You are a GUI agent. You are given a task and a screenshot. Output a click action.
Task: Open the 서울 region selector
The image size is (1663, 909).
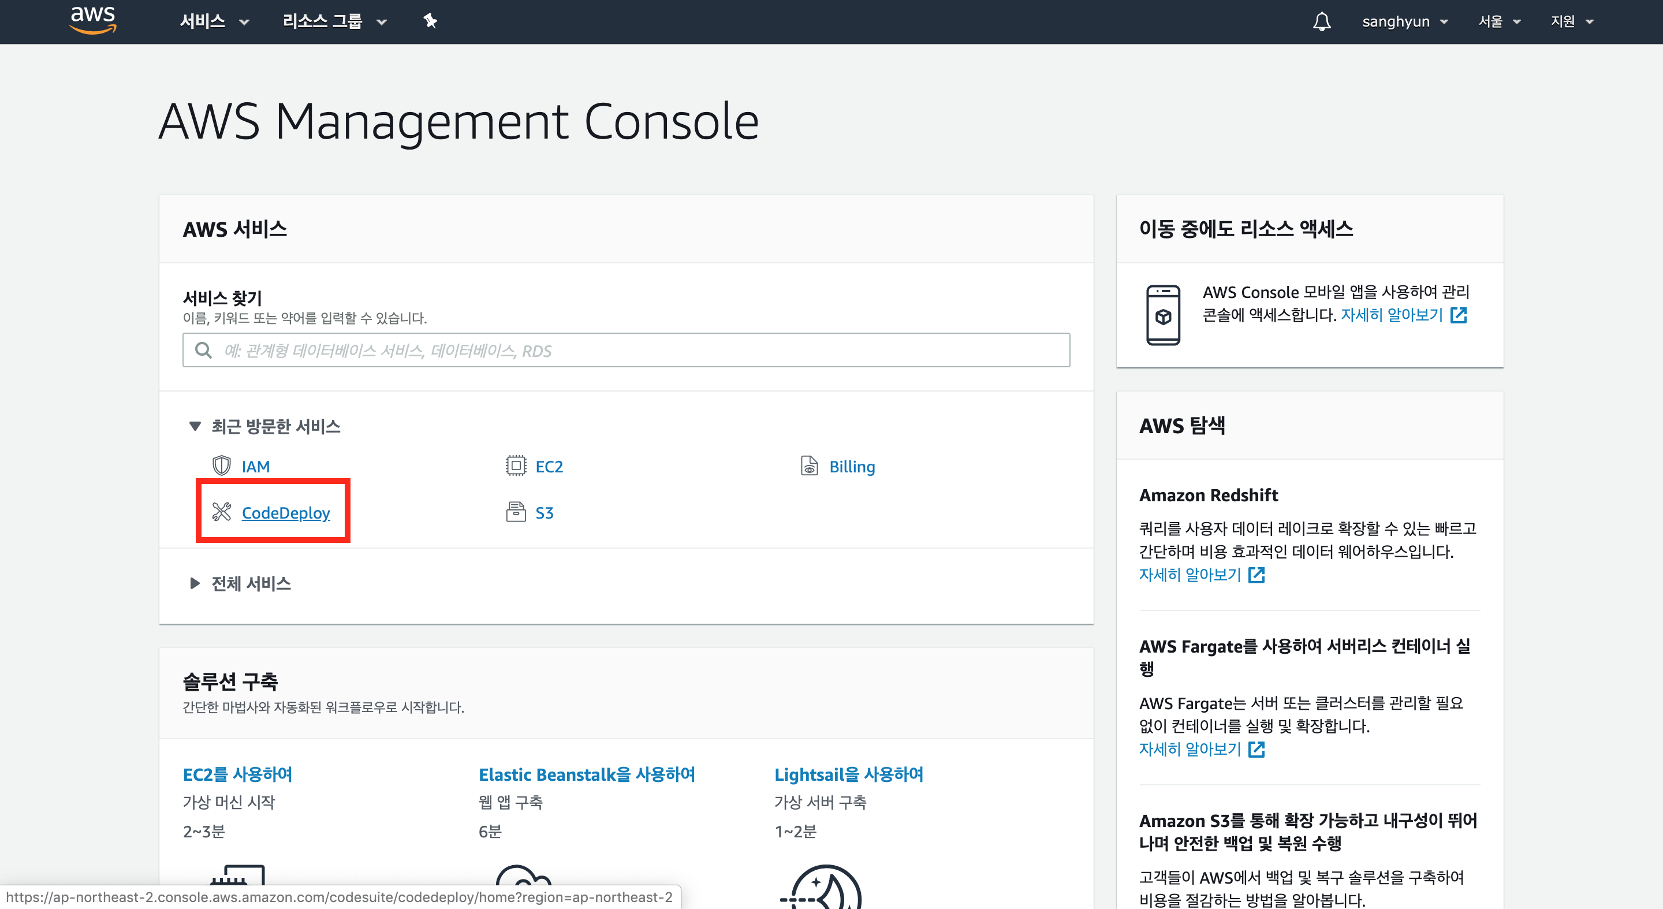[x=1499, y=21]
